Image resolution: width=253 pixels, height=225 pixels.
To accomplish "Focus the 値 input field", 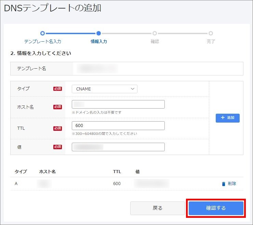I will click(118, 147).
